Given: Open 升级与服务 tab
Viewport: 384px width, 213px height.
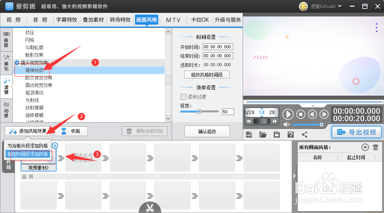Looking at the screenshot, I should [x=228, y=20].
